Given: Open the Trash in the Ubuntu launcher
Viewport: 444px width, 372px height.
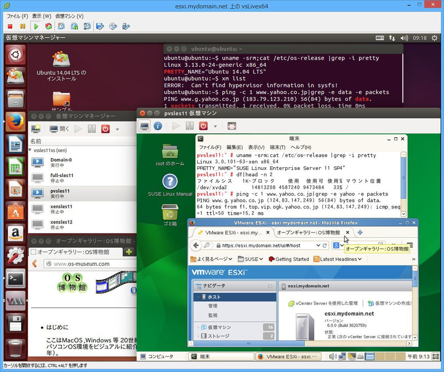Looking at the screenshot, I should point(16,349).
